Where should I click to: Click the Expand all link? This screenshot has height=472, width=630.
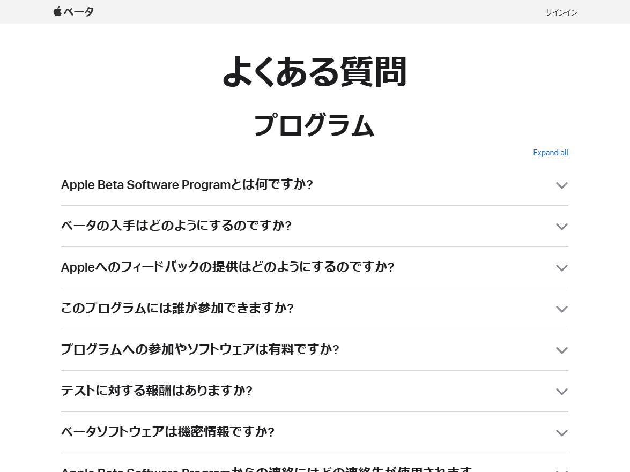click(551, 153)
